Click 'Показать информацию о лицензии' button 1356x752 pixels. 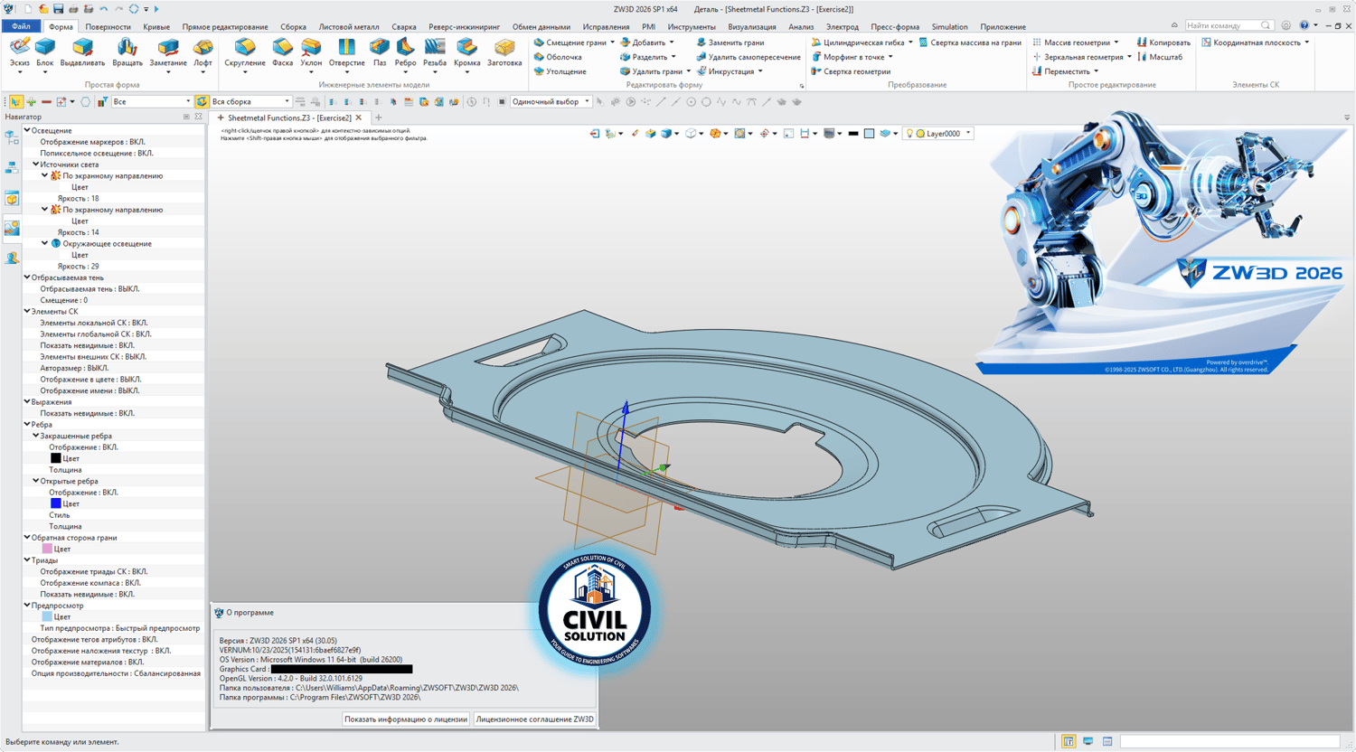406,719
